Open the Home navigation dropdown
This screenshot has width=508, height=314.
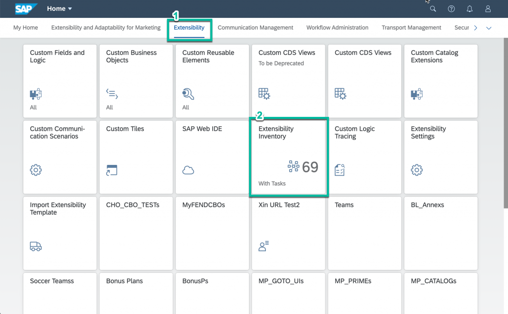(60, 9)
